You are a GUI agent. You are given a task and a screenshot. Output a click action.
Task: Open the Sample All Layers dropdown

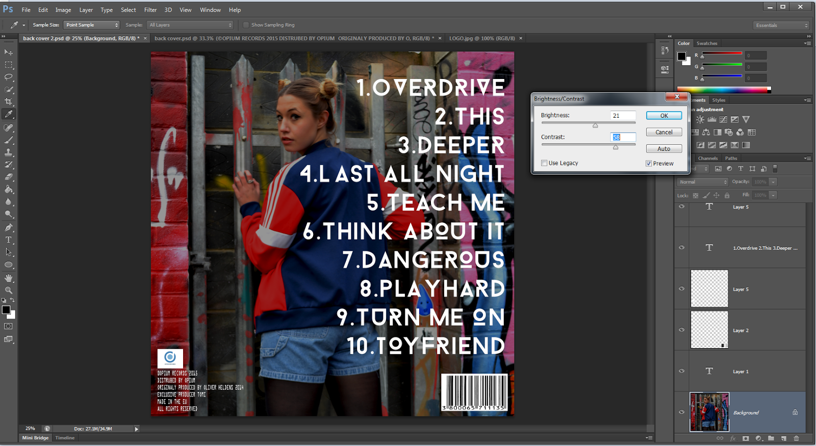[190, 25]
